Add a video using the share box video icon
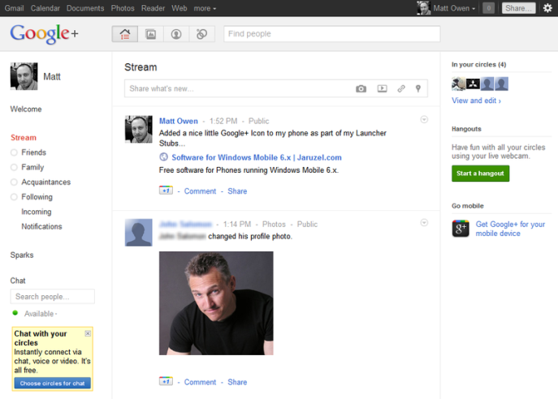Screen dimensions: 558x399 click(382, 88)
